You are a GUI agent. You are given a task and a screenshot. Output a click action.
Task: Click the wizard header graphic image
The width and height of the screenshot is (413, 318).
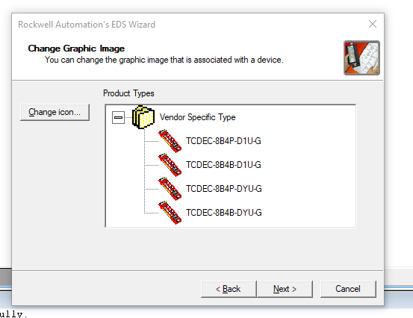point(361,58)
